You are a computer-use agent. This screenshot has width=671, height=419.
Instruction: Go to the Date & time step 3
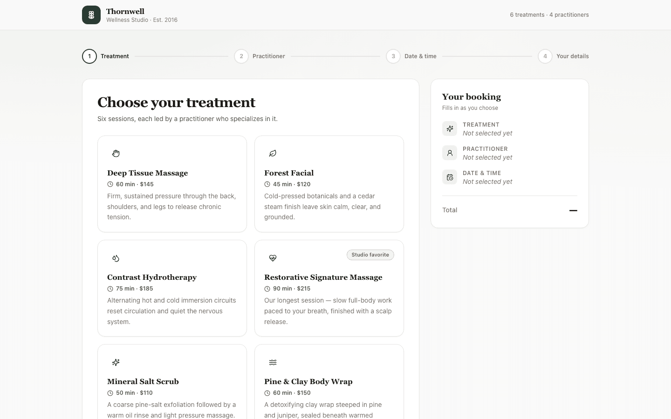(x=411, y=56)
